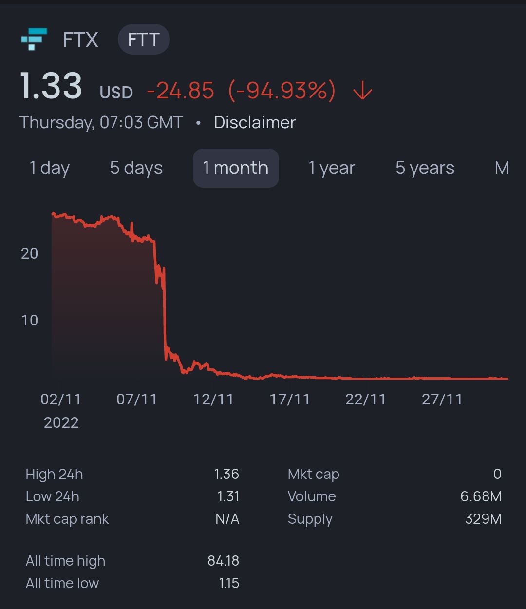The width and height of the screenshot is (526, 609).
Task: Click the Mkt cap rank N/A value
Action: (x=227, y=519)
